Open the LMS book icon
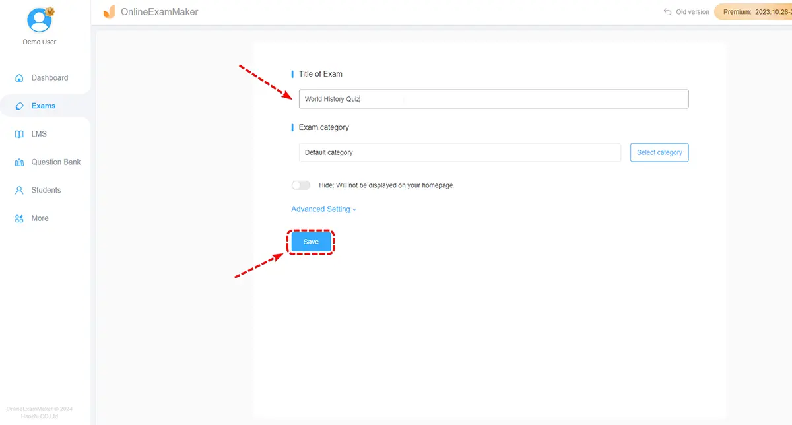 (x=19, y=134)
